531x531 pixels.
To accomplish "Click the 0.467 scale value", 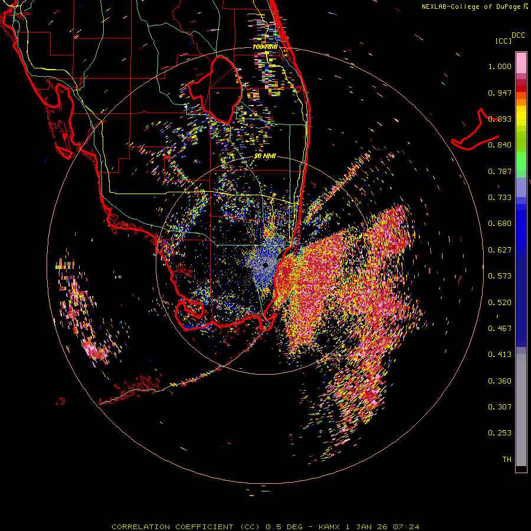I will click(500, 329).
